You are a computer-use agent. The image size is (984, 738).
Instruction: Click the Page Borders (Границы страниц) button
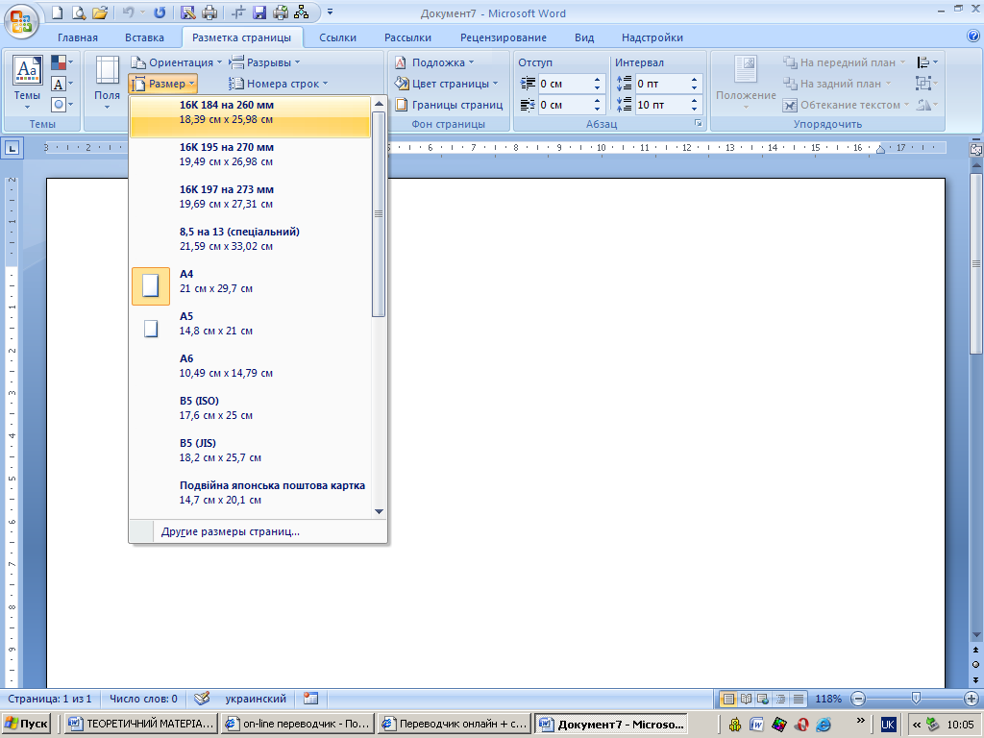(449, 105)
